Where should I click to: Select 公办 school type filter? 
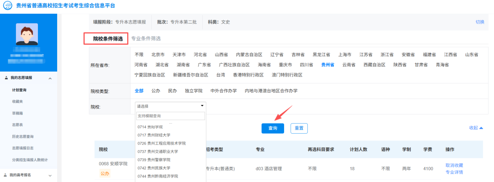(x=156, y=91)
